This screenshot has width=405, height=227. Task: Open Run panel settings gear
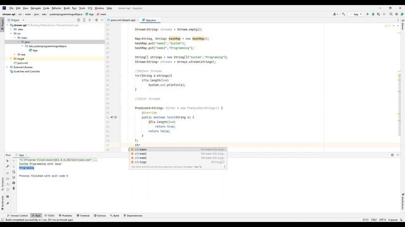click(392, 155)
